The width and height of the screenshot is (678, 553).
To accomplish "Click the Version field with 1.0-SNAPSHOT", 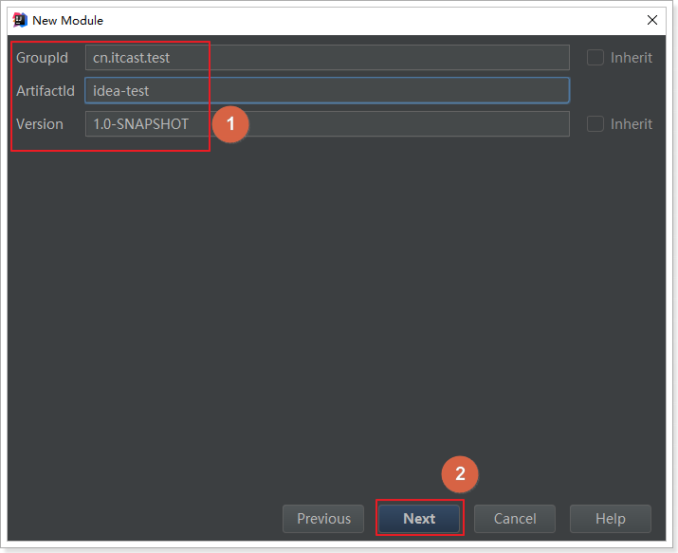I will click(327, 124).
